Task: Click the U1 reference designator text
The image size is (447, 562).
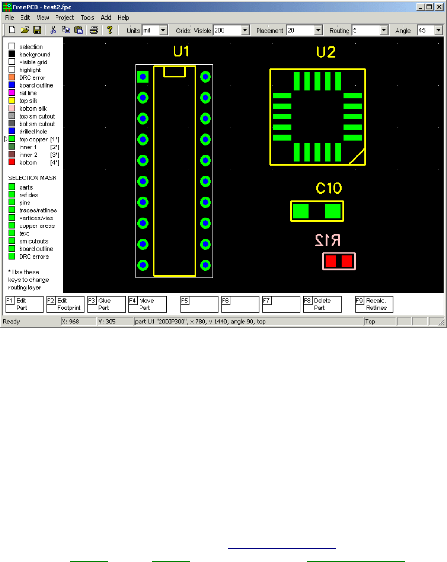Action: tap(181, 52)
